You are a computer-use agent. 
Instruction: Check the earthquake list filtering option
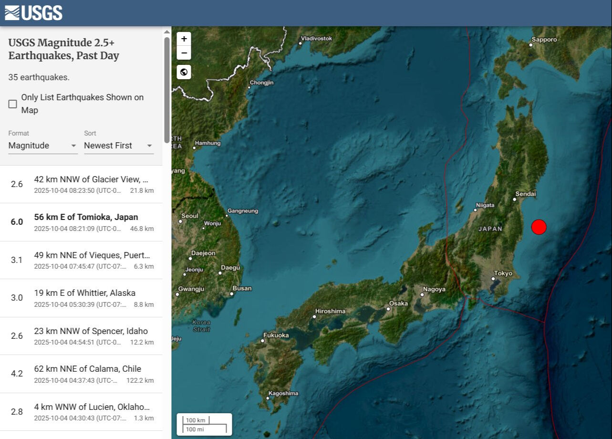[x=12, y=104]
